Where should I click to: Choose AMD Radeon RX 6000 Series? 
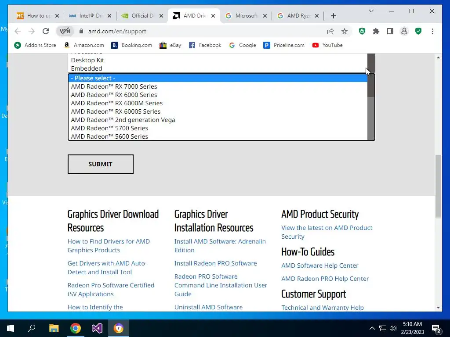pos(218,95)
